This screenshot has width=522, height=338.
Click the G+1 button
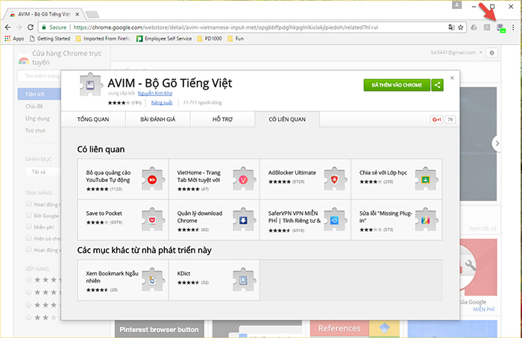pos(436,119)
